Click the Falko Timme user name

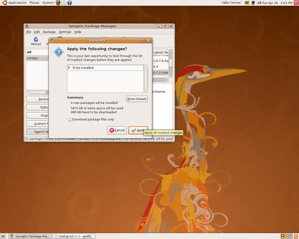[x=231, y=3]
